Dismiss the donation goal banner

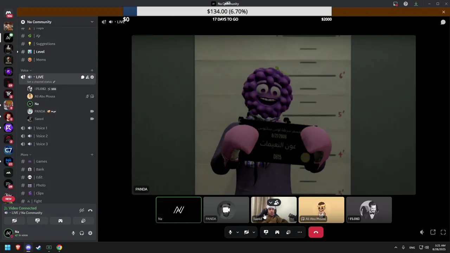(444, 12)
